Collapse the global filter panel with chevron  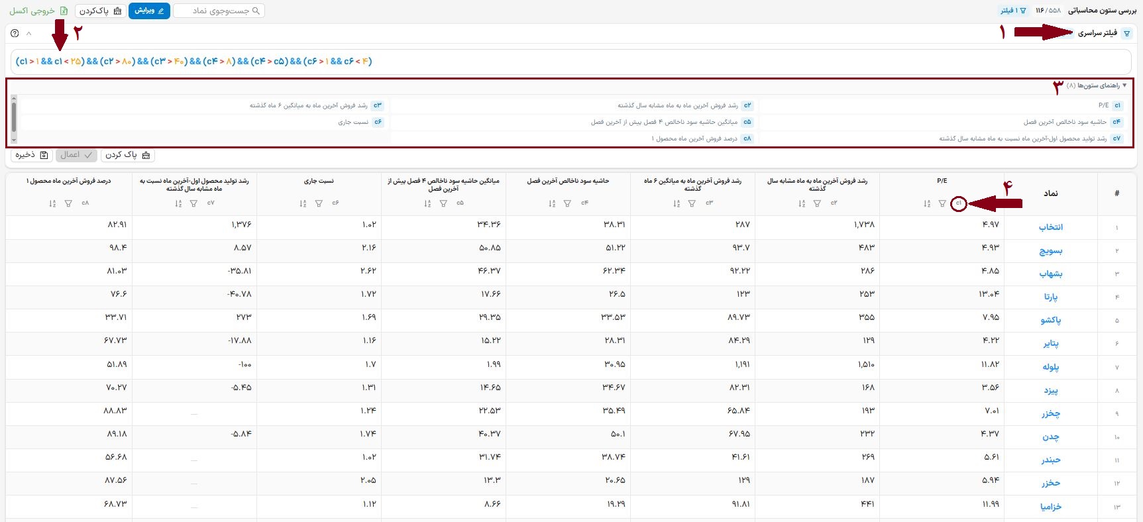(28, 33)
